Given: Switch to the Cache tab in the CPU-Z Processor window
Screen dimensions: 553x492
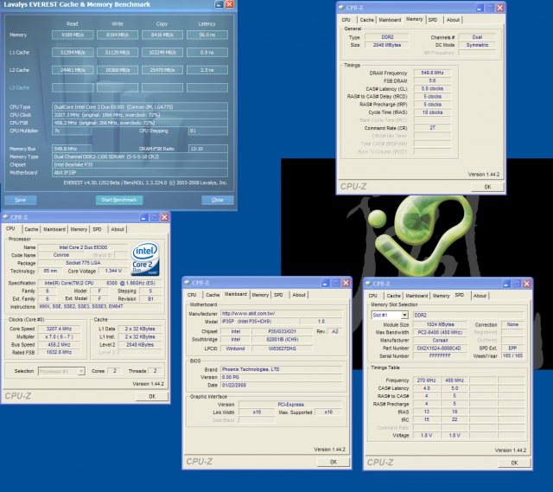Looking at the screenshot, I should (x=31, y=229).
